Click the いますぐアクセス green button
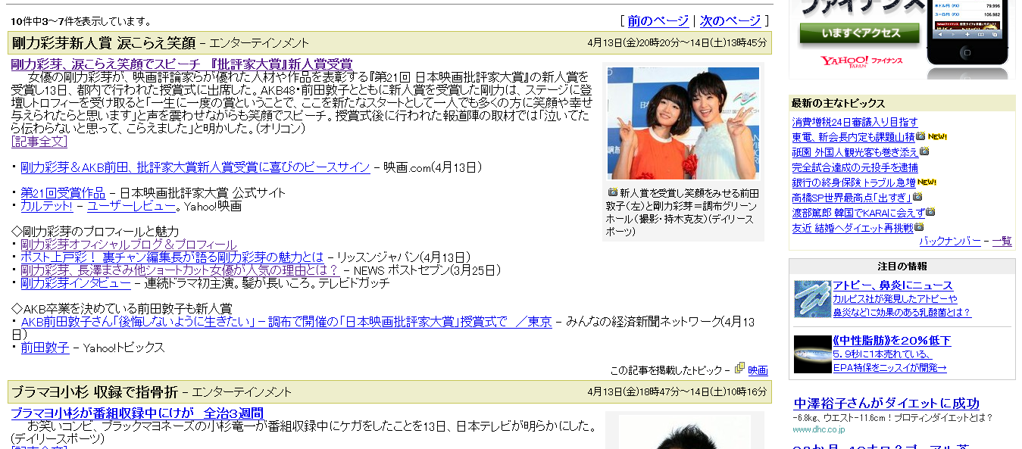This screenshot has height=449, width=1022. pos(859,33)
